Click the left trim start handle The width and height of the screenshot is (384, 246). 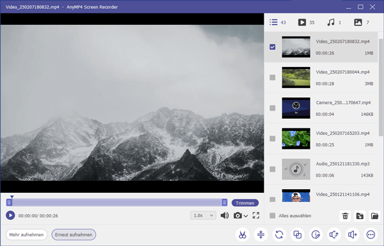[9, 203]
